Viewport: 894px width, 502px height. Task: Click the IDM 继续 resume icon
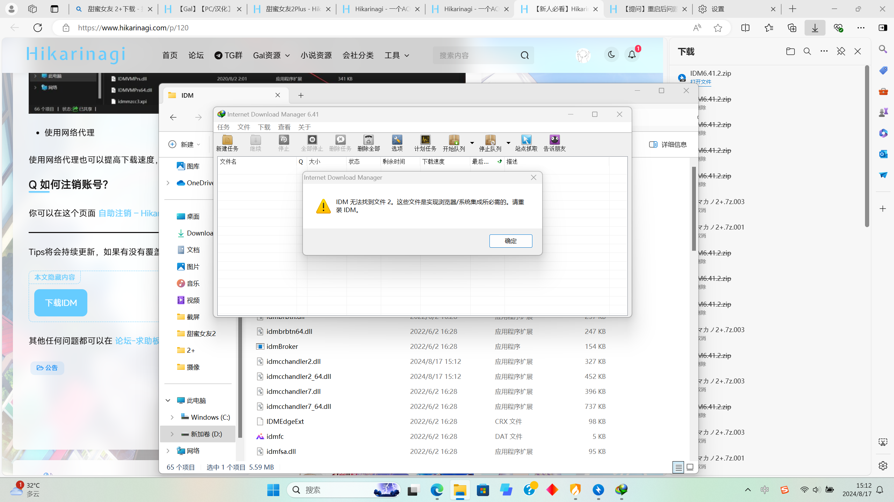[x=255, y=143]
